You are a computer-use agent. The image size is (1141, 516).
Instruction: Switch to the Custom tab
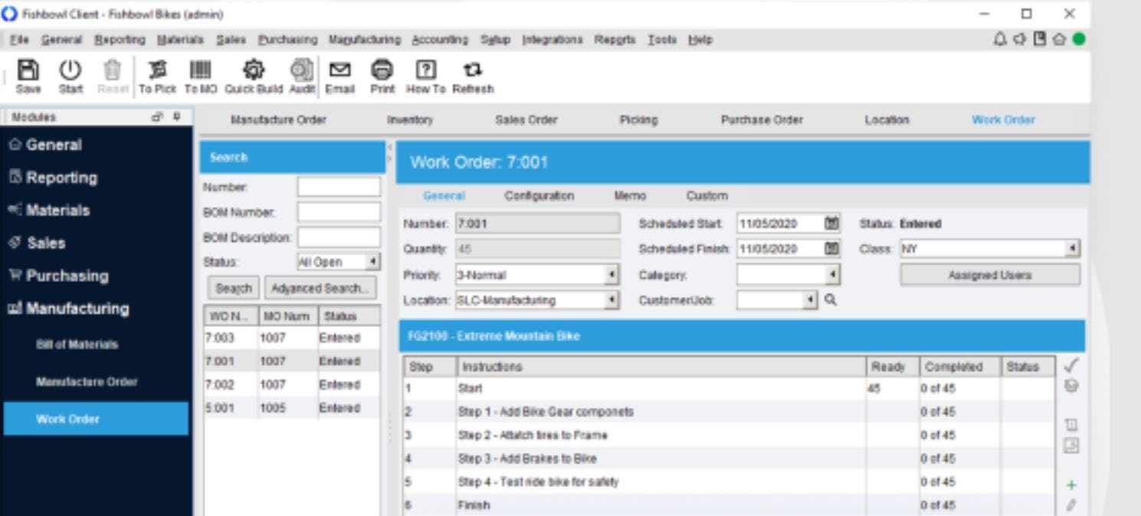[x=707, y=196]
